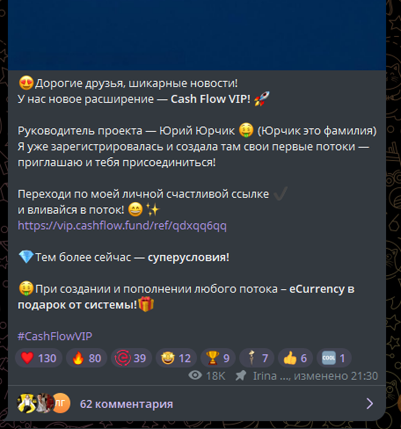Screen dimensions: 401x429
Task: Add the star-struck face reaction with 12
Action: point(176,358)
